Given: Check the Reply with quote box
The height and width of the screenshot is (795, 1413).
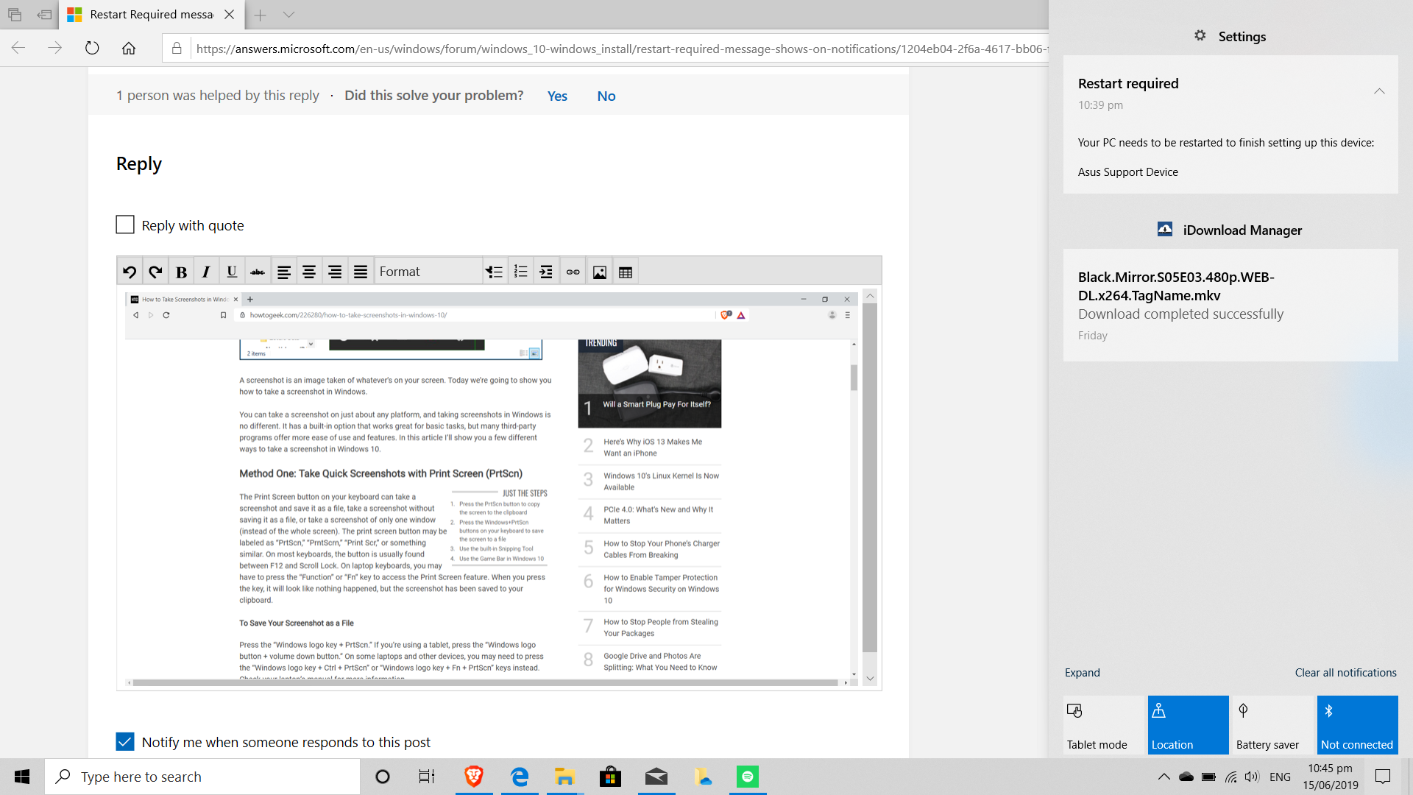Looking at the screenshot, I should 125,225.
